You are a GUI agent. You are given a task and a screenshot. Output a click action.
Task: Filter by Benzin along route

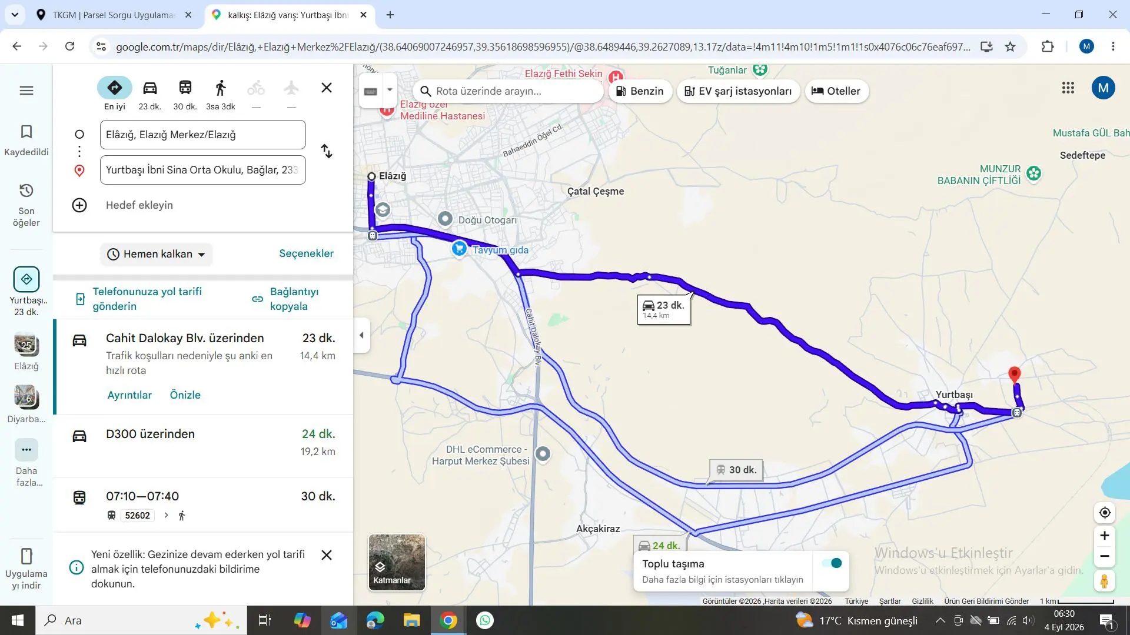tap(640, 91)
